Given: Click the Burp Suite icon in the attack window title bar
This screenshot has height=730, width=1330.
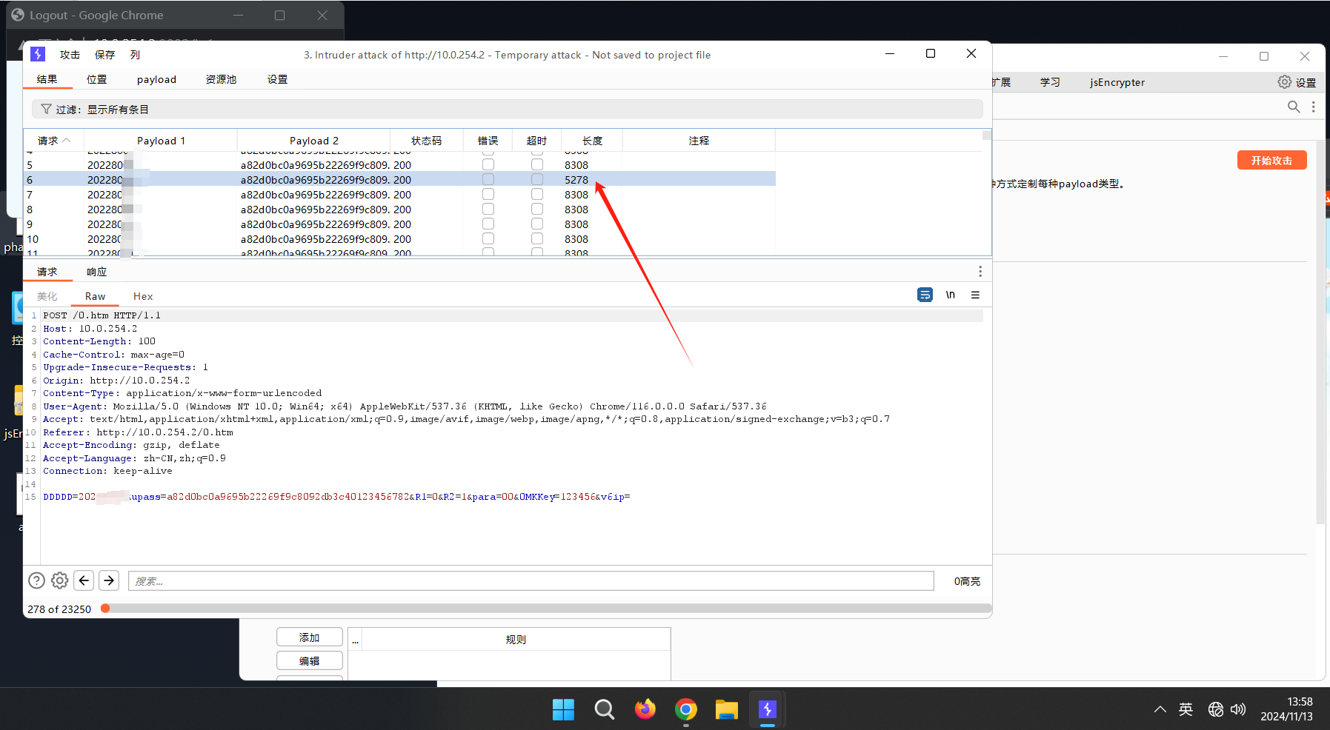Looking at the screenshot, I should (38, 54).
